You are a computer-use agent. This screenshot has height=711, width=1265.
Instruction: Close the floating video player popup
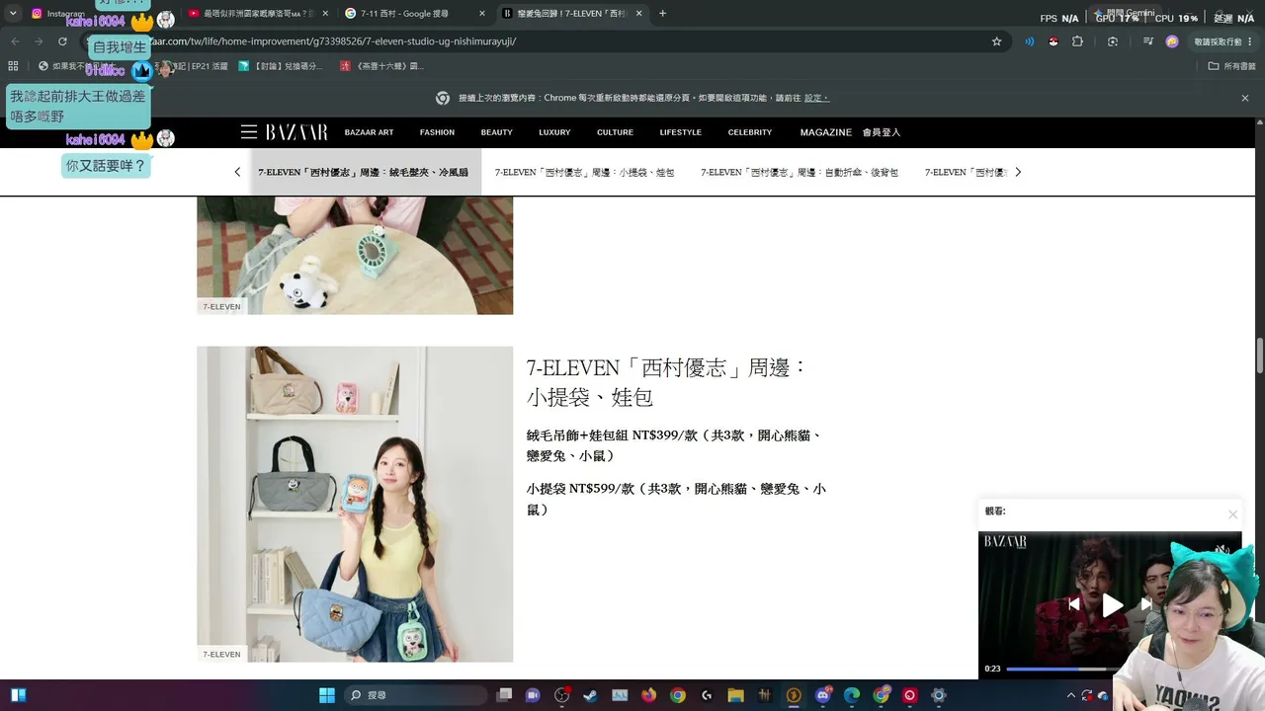coord(1232,514)
